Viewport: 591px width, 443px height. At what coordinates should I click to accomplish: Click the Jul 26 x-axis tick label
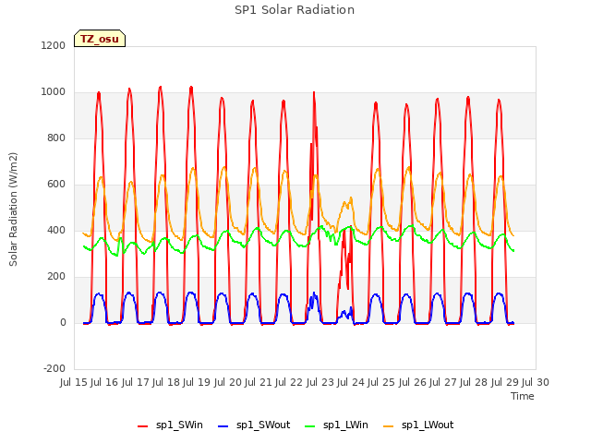pyautogui.click(x=413, y=382)
